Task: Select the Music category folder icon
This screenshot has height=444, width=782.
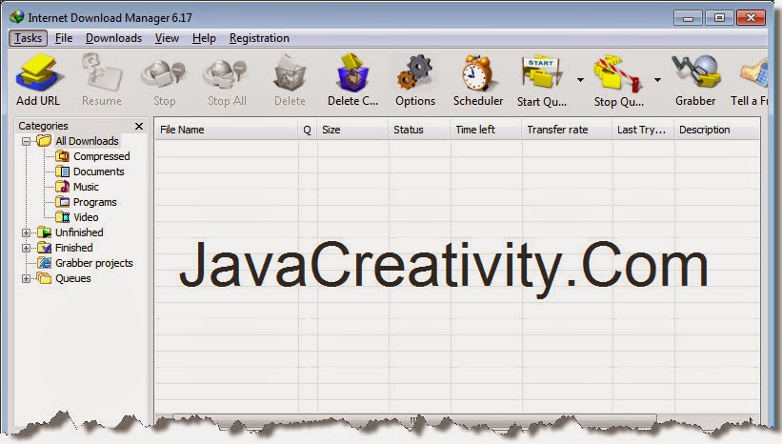Action: click(x=62, y=187)
